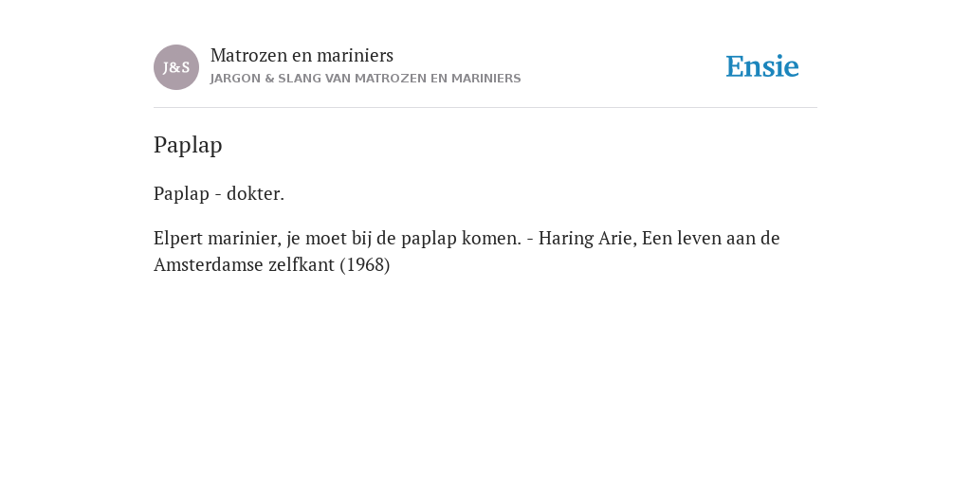Click the 'Paplap - dokter.' definition line
The height and width of the screenshot is (485, 971).
219,193
